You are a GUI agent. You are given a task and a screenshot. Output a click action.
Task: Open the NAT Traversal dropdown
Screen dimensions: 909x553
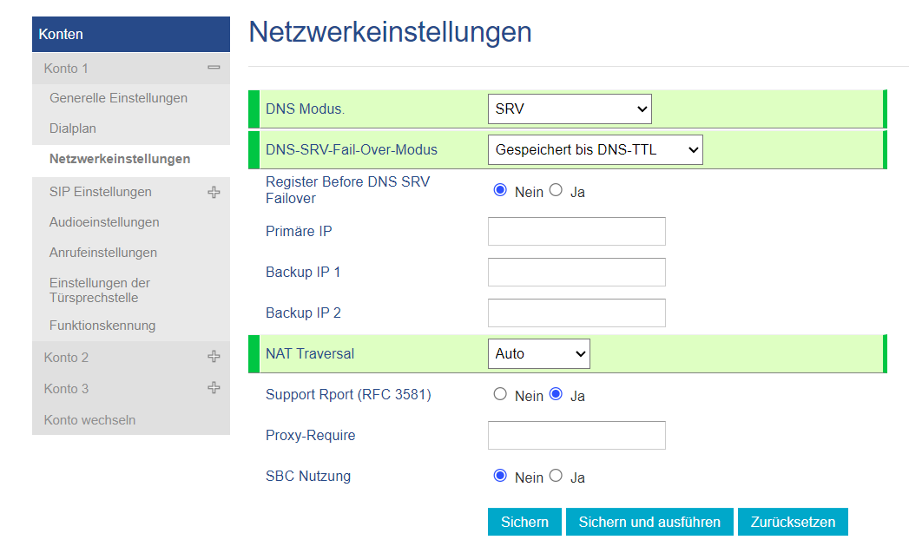coord(538,354)
